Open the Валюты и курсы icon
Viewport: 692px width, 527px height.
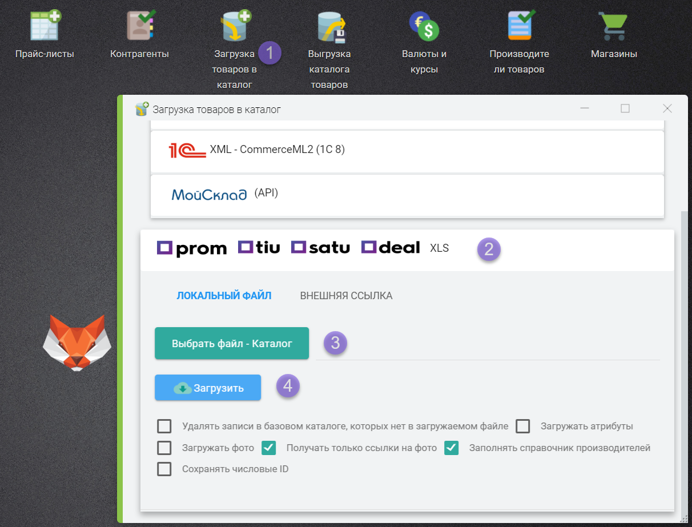tap(424, 26)
